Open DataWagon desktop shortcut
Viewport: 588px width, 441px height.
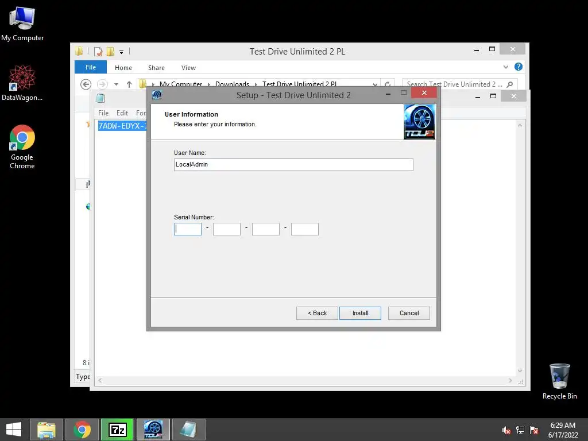[22, 83]
